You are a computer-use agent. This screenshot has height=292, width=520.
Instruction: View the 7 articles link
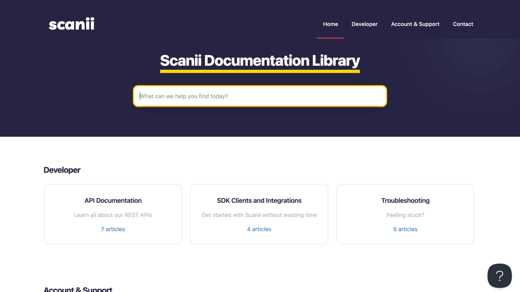pyautogui.click(x=113, y=229)
